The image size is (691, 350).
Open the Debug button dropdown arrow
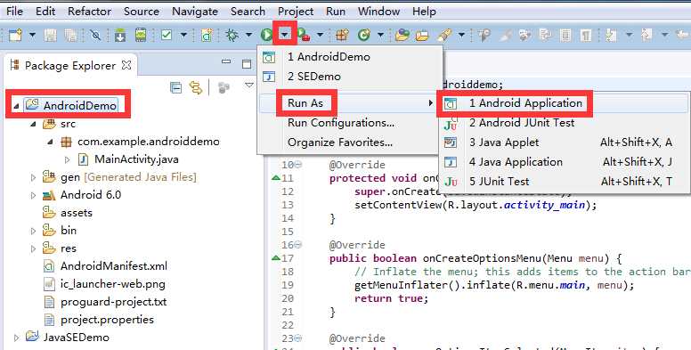pyautogui.click(x=248, y=35)
